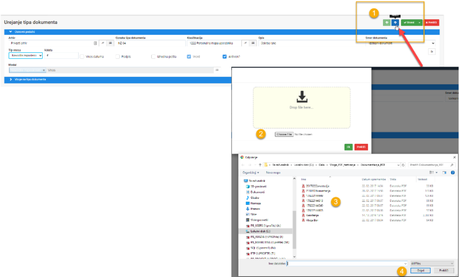This screenshot has width=459, height=277.
Task: Click the Valuta input field
Action: pyautogui.click(x=61, y=55)
